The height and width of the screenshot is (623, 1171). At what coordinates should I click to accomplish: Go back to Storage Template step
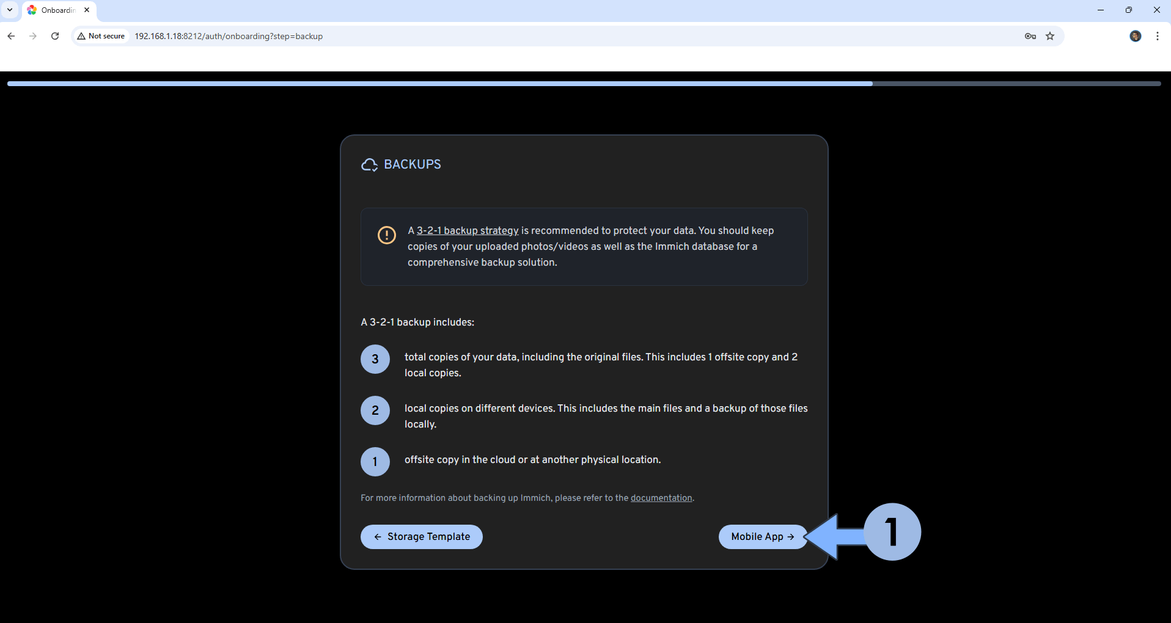tap(421, 537)
